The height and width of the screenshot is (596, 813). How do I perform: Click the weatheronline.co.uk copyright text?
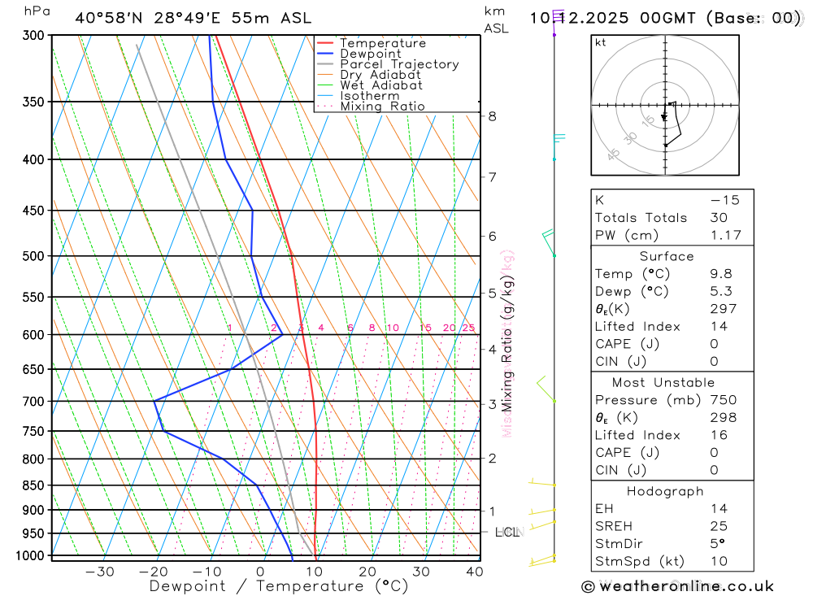(677, 587)
